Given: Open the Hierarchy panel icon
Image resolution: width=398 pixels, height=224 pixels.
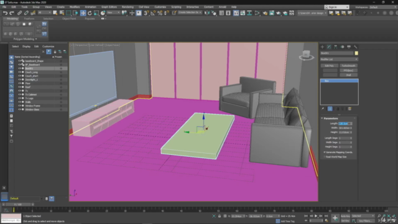Looking at the screenshot, I should point(336,47).
